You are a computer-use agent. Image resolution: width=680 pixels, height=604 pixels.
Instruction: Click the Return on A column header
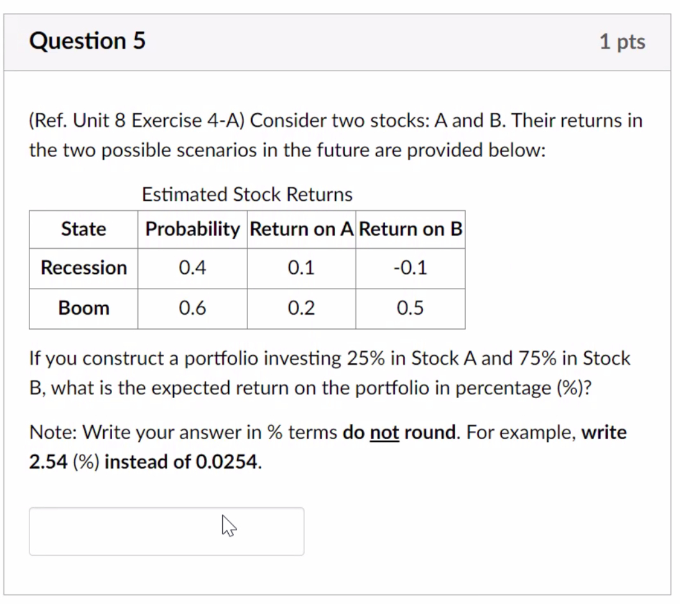(301, 229)
